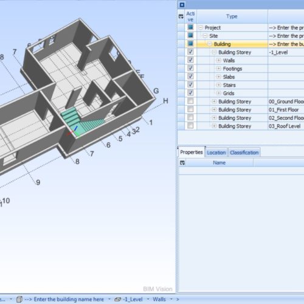
Task: Click the building icon in the breadcrumb bar
Action: pyautogui.click(x=19, y=299)
